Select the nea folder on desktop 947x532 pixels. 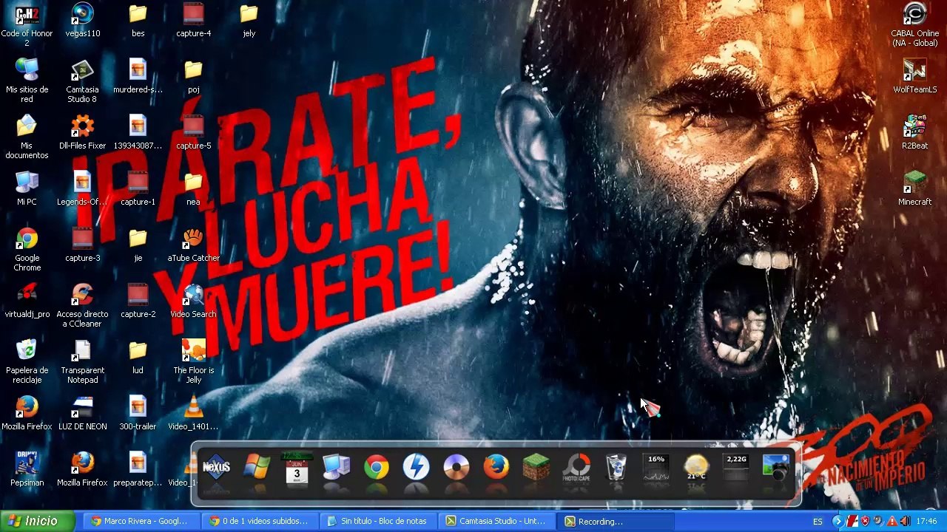193,188
